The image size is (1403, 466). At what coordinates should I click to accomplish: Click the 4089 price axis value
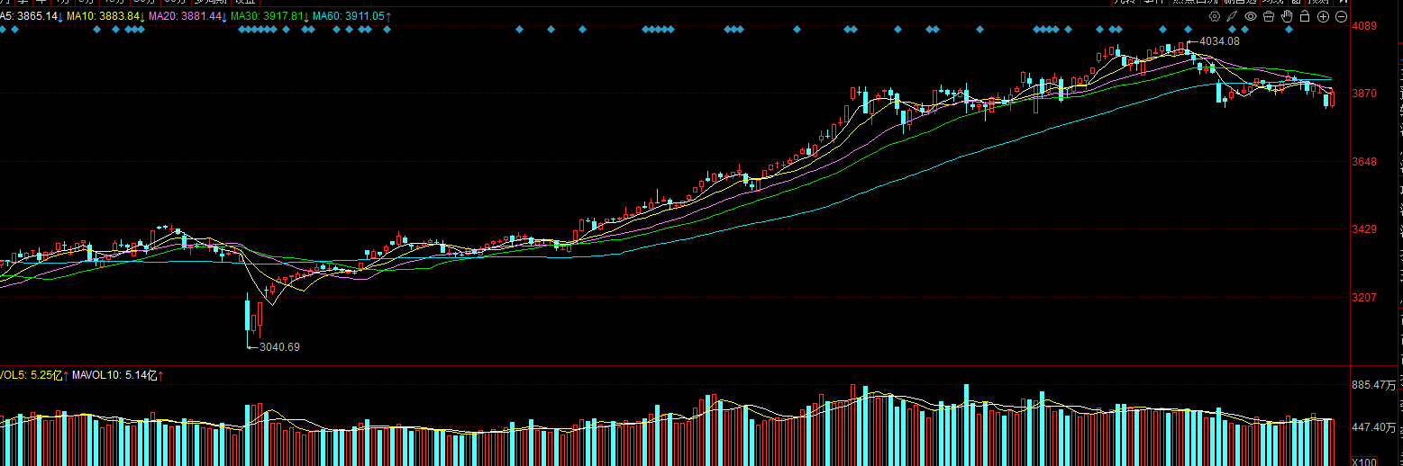click(1364, 26)
